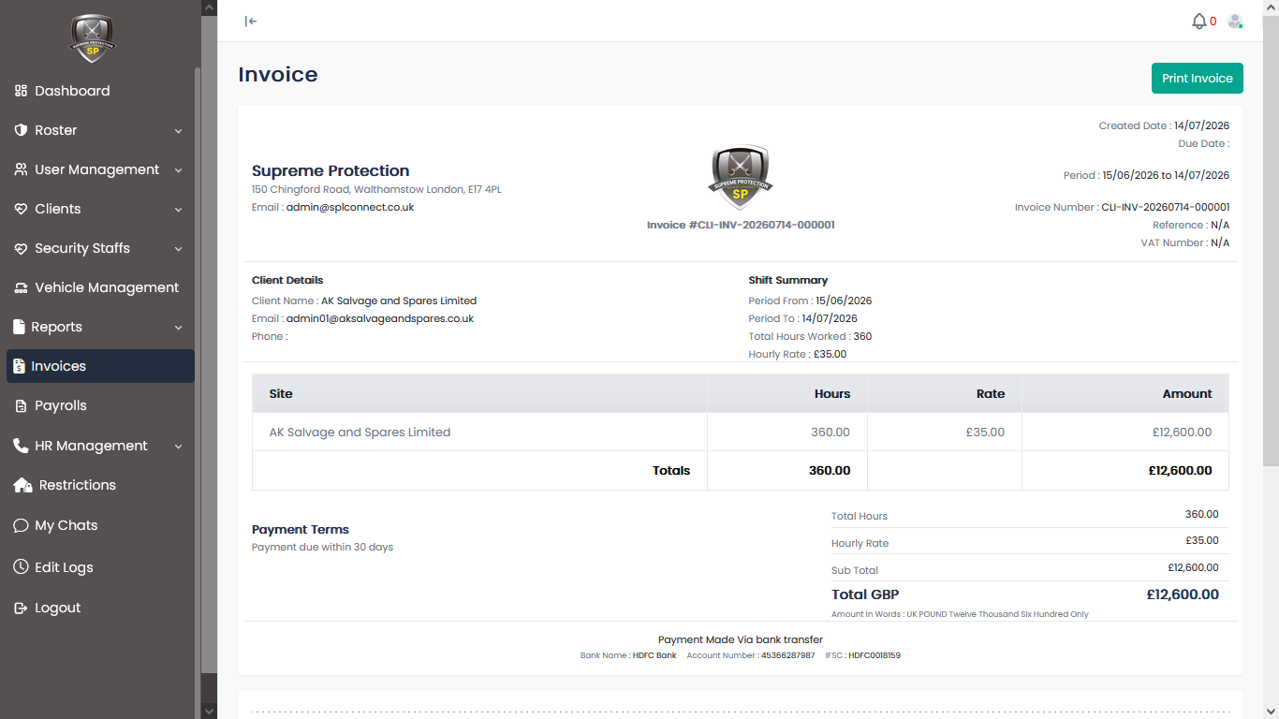
Task: Click the Amount in Words line
Action: coord(960,614)
